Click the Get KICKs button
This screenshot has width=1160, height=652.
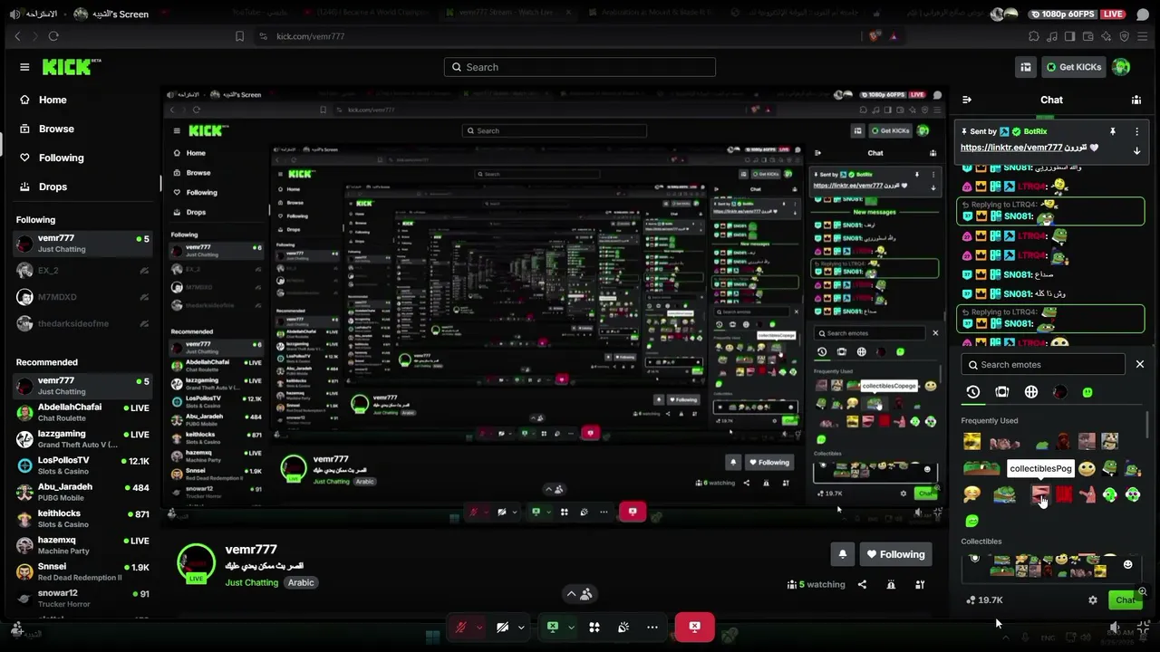tap(1073, 67)
